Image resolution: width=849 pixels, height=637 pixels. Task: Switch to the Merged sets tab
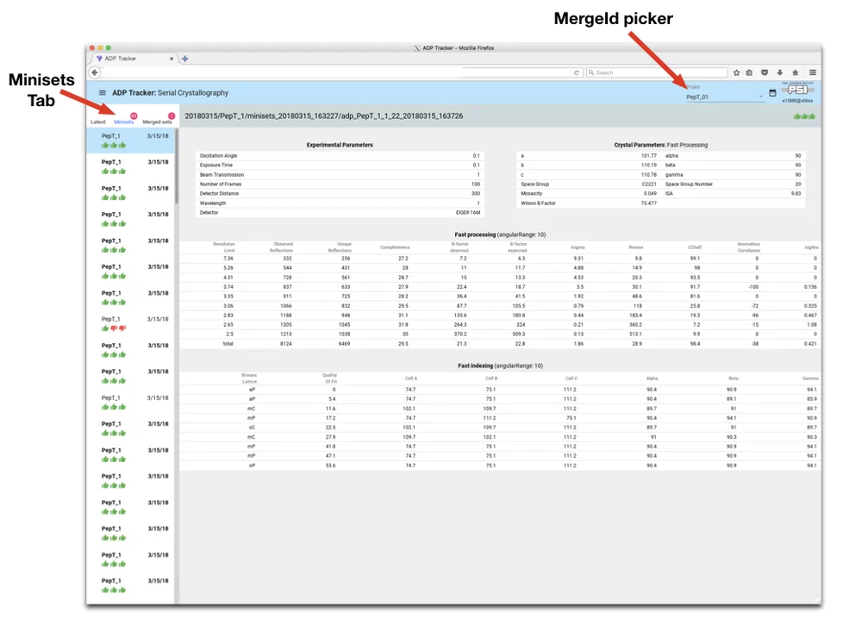click(x=157, y=122)
